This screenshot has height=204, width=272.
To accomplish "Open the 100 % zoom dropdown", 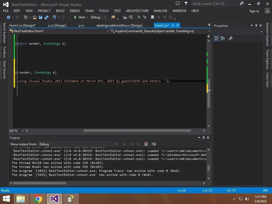I will [x=23, y=131].
